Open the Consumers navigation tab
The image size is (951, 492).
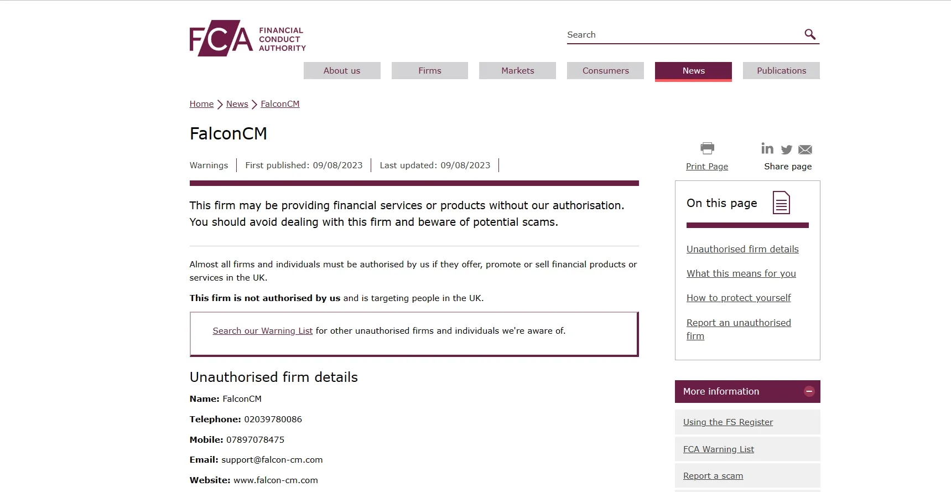click(605, 71)
